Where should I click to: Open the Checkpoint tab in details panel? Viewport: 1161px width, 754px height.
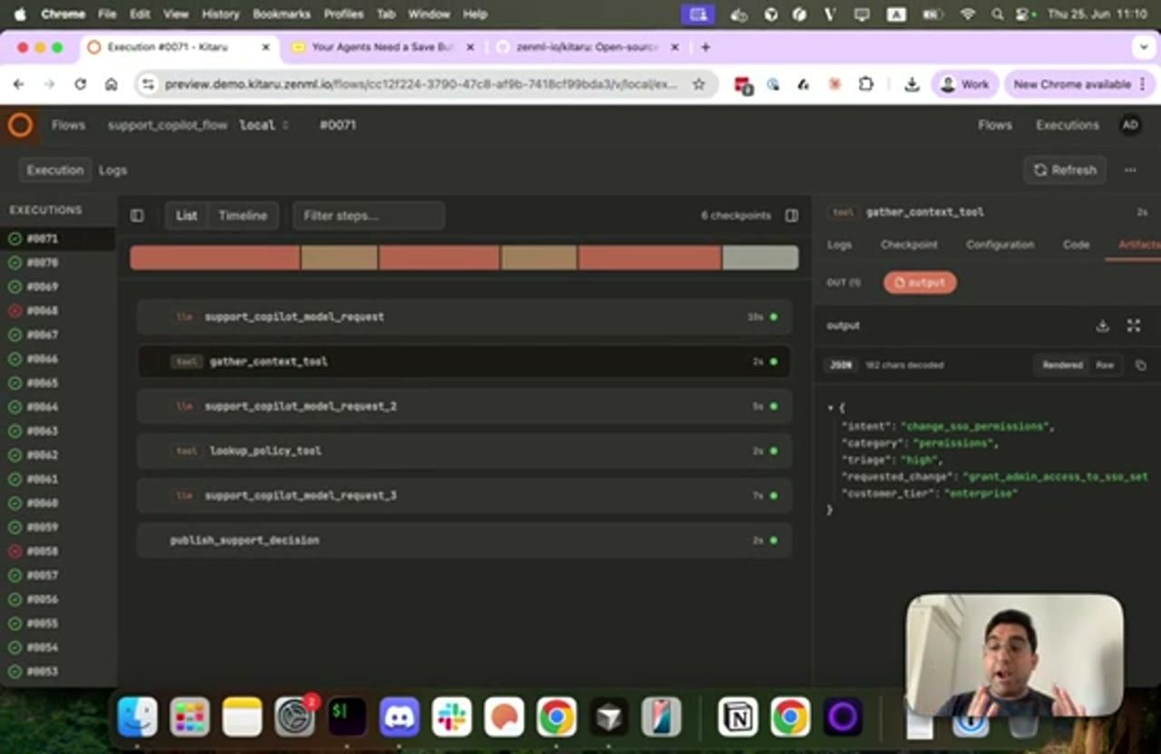pos(909,245)
